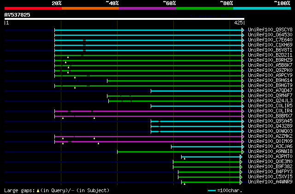Click the purple arrowhead ending the Q0IM09 alignment
This screenshot has height=194, width=295.
pos(243,141)
